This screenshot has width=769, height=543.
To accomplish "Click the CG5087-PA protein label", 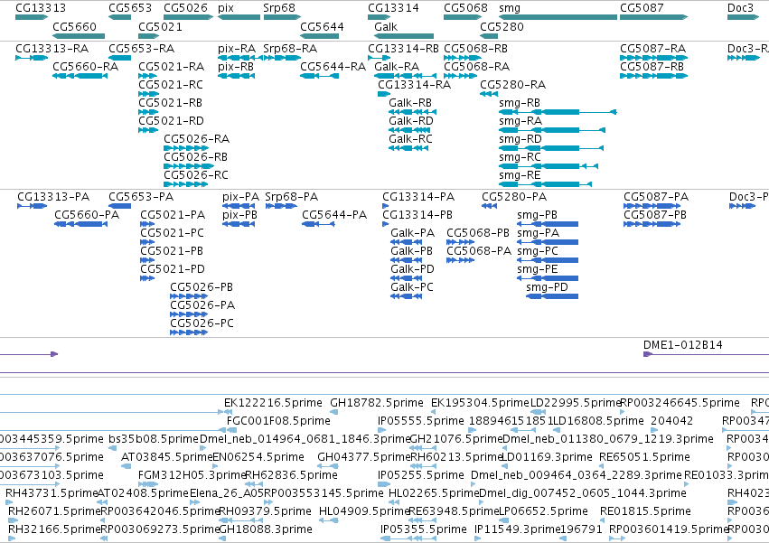I will [x=656, y=197].
